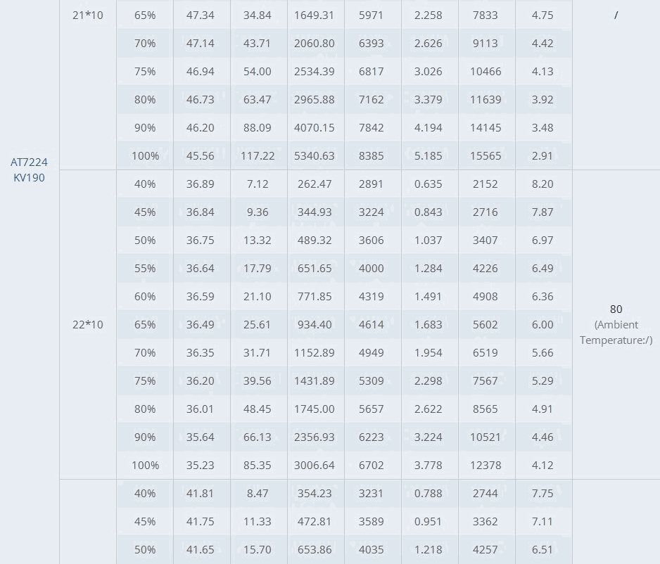Image resolution: width=660 pixels, height=564 pixels.
Task: Select the 15565 thrust value
Action: point(486,156)
